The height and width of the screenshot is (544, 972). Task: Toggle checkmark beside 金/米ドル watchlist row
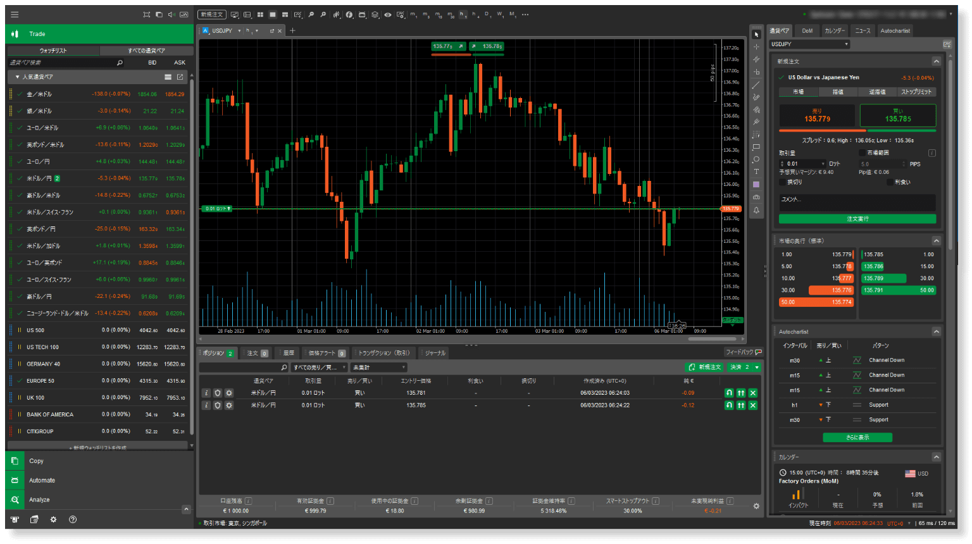pos(20,94)
